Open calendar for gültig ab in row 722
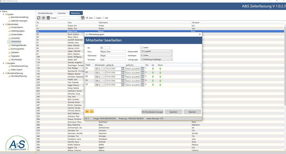286x154 pixels. 123,73
